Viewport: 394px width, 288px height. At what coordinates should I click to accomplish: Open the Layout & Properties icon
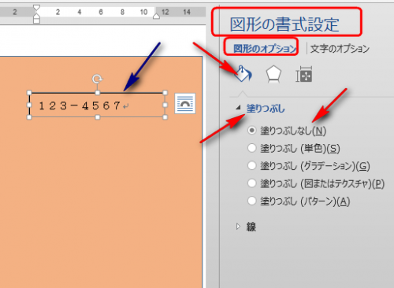click(x=304, y=75)
